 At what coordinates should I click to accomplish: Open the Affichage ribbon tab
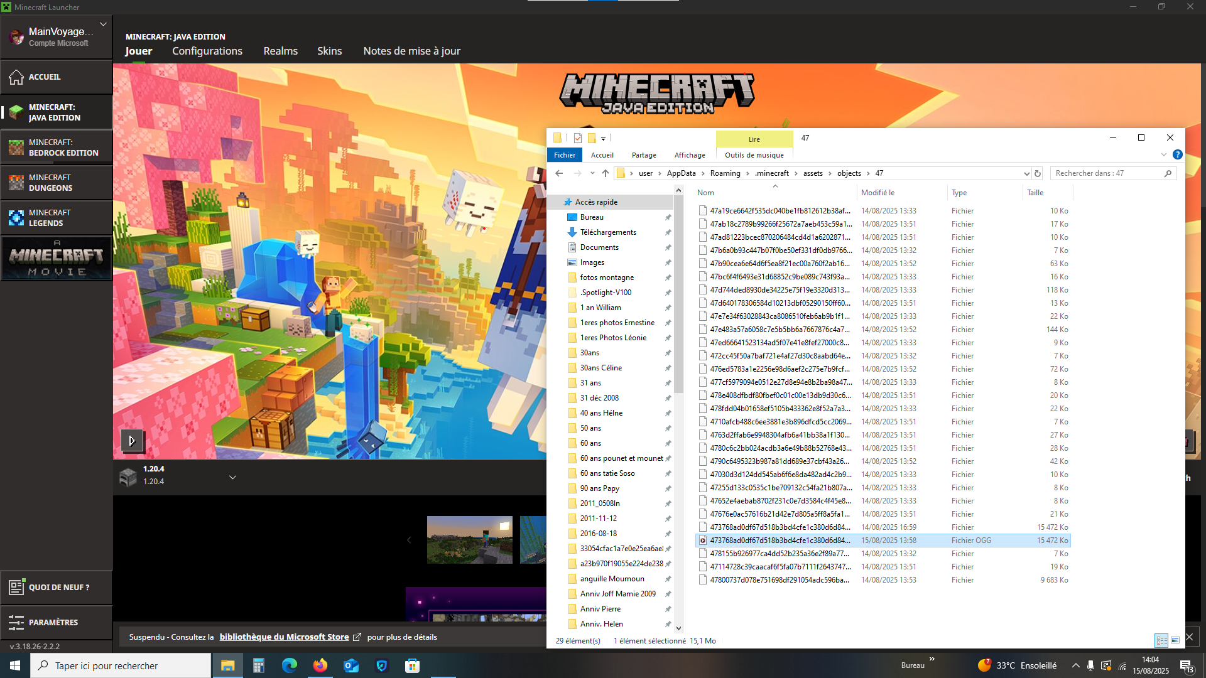point(690,155)
